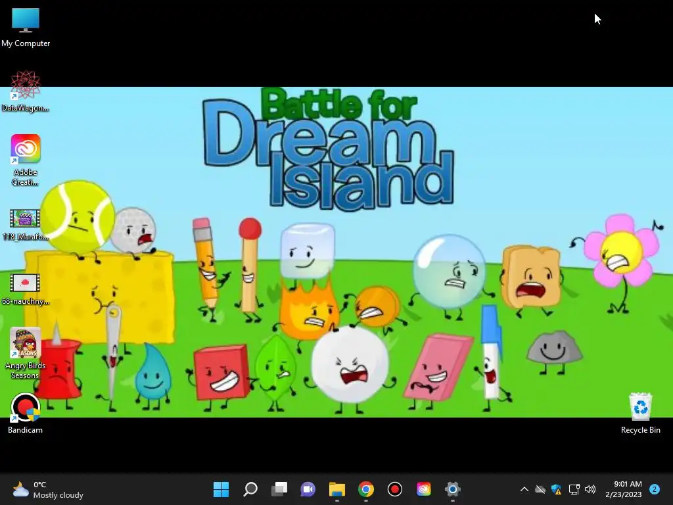673x505 pixels.
Task: Launch Adobe Creative Cloud desktop shortcut
Action: (x=26, y=160)
